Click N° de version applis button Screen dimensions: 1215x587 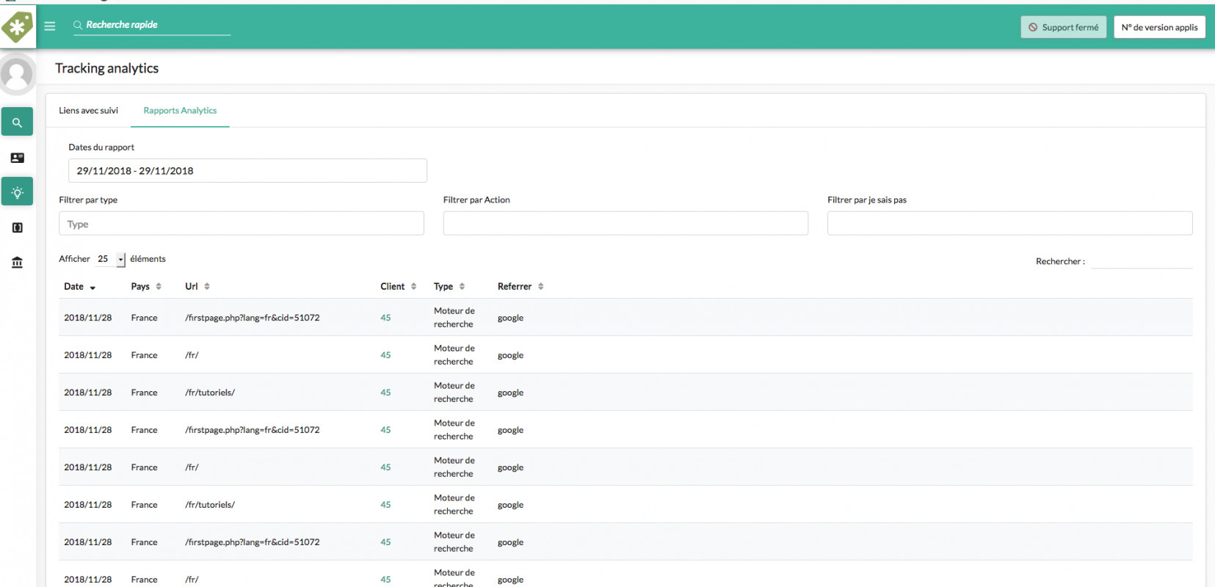click(1159, 27)
